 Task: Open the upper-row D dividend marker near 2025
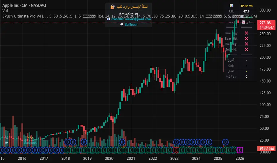[226, 142]
